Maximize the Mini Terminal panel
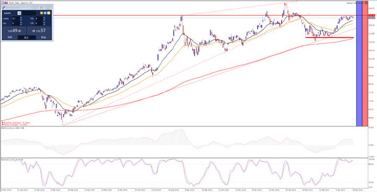The width and height of the screenshot is (377, 192). (x=41, y=8)
